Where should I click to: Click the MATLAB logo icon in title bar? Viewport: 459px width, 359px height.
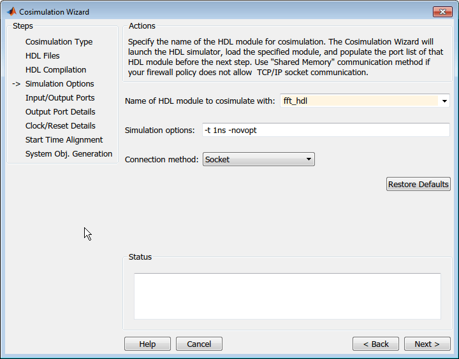click(x=11, y=11)
